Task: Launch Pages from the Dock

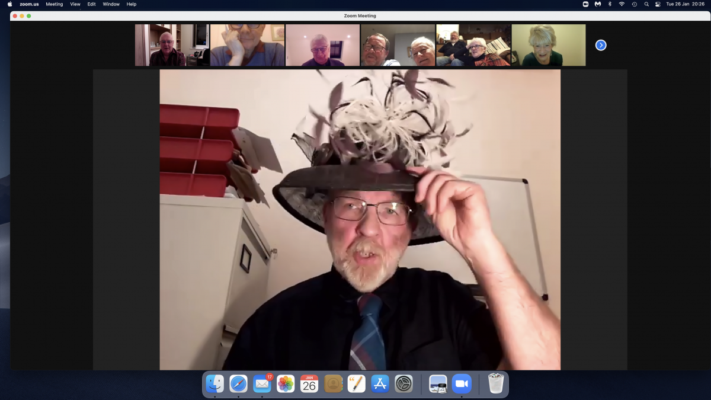Action: pyautogui.click(x=357, y=384)
